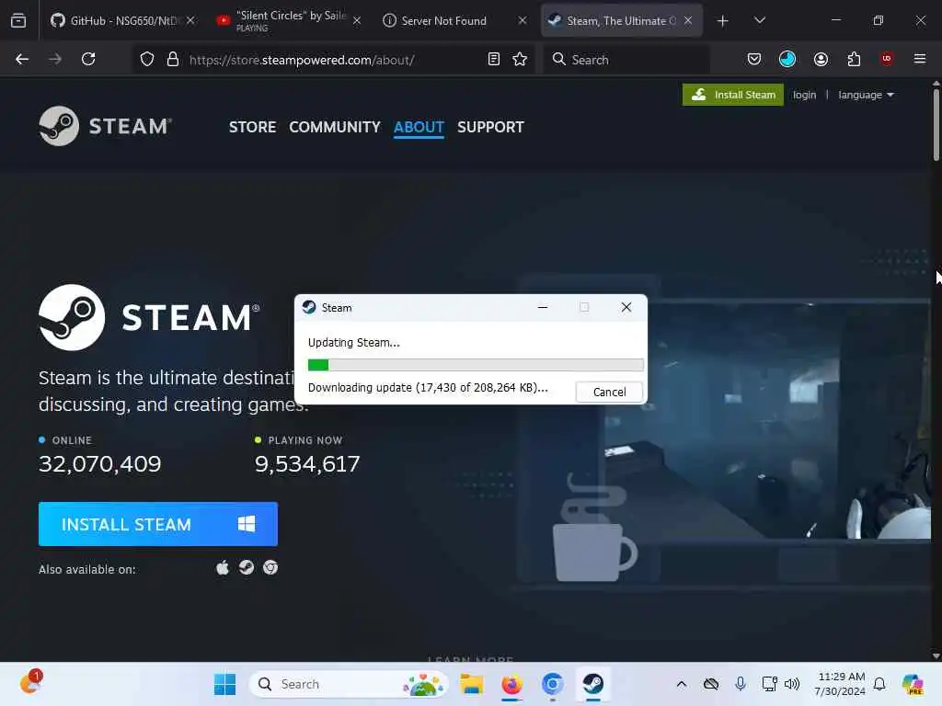The width and height of the screenshot is (942, 706).
Task: Click the Updating Steam progress bar
Action: (476, 364)
